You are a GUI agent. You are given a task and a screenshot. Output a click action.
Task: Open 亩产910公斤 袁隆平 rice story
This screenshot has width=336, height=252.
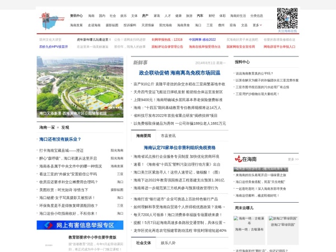coord(179,84)
